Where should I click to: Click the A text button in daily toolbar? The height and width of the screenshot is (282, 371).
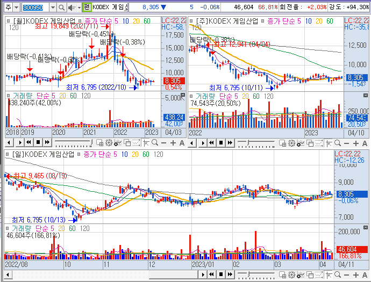365,275
